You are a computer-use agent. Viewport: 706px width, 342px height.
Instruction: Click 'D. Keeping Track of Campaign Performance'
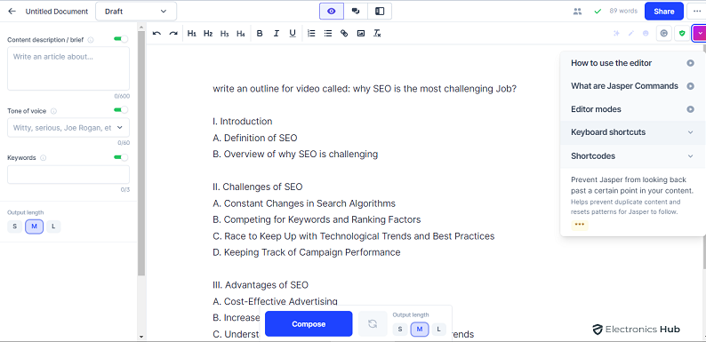point(306,252)
